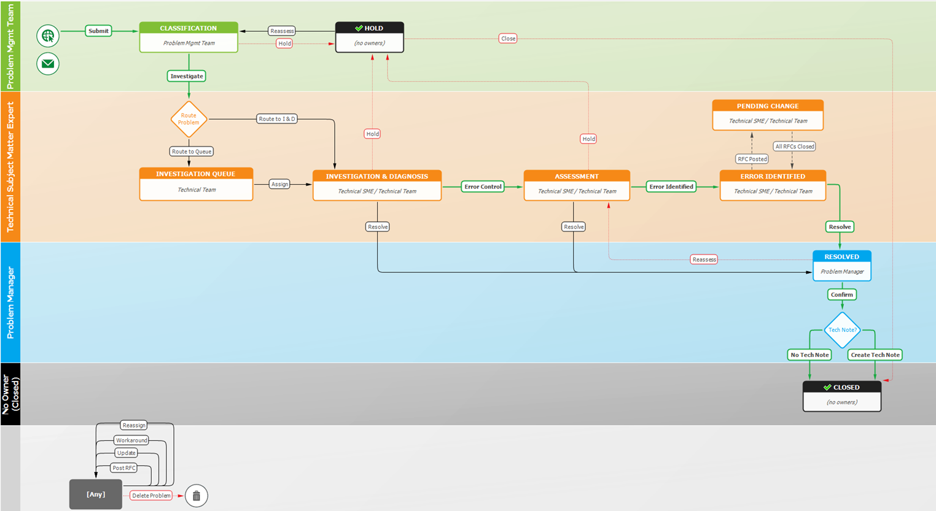Click the Error Identified transition label
The height and width of the screenshot is (511, 936).
pos(671,186)
